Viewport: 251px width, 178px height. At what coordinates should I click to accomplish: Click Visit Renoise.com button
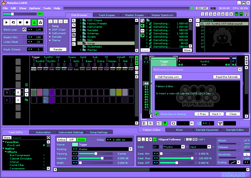pos(168,77)
